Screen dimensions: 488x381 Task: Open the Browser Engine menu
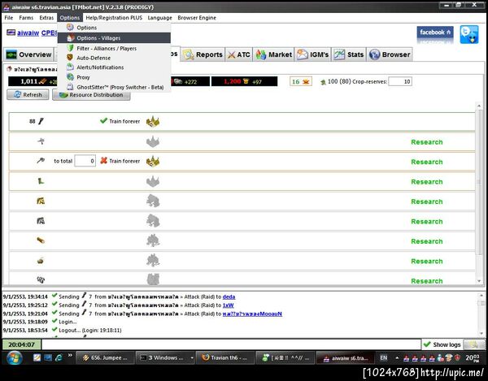197,18
